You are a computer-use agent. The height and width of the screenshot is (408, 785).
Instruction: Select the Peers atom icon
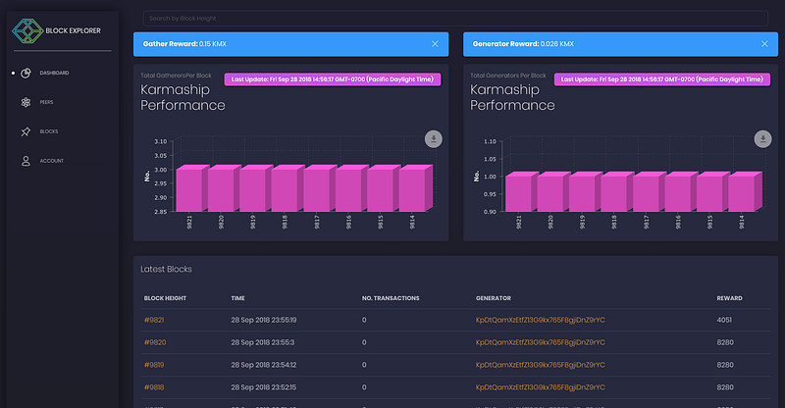(x=26, y=102)
